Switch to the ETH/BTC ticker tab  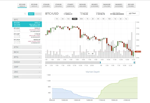[70, 5]
